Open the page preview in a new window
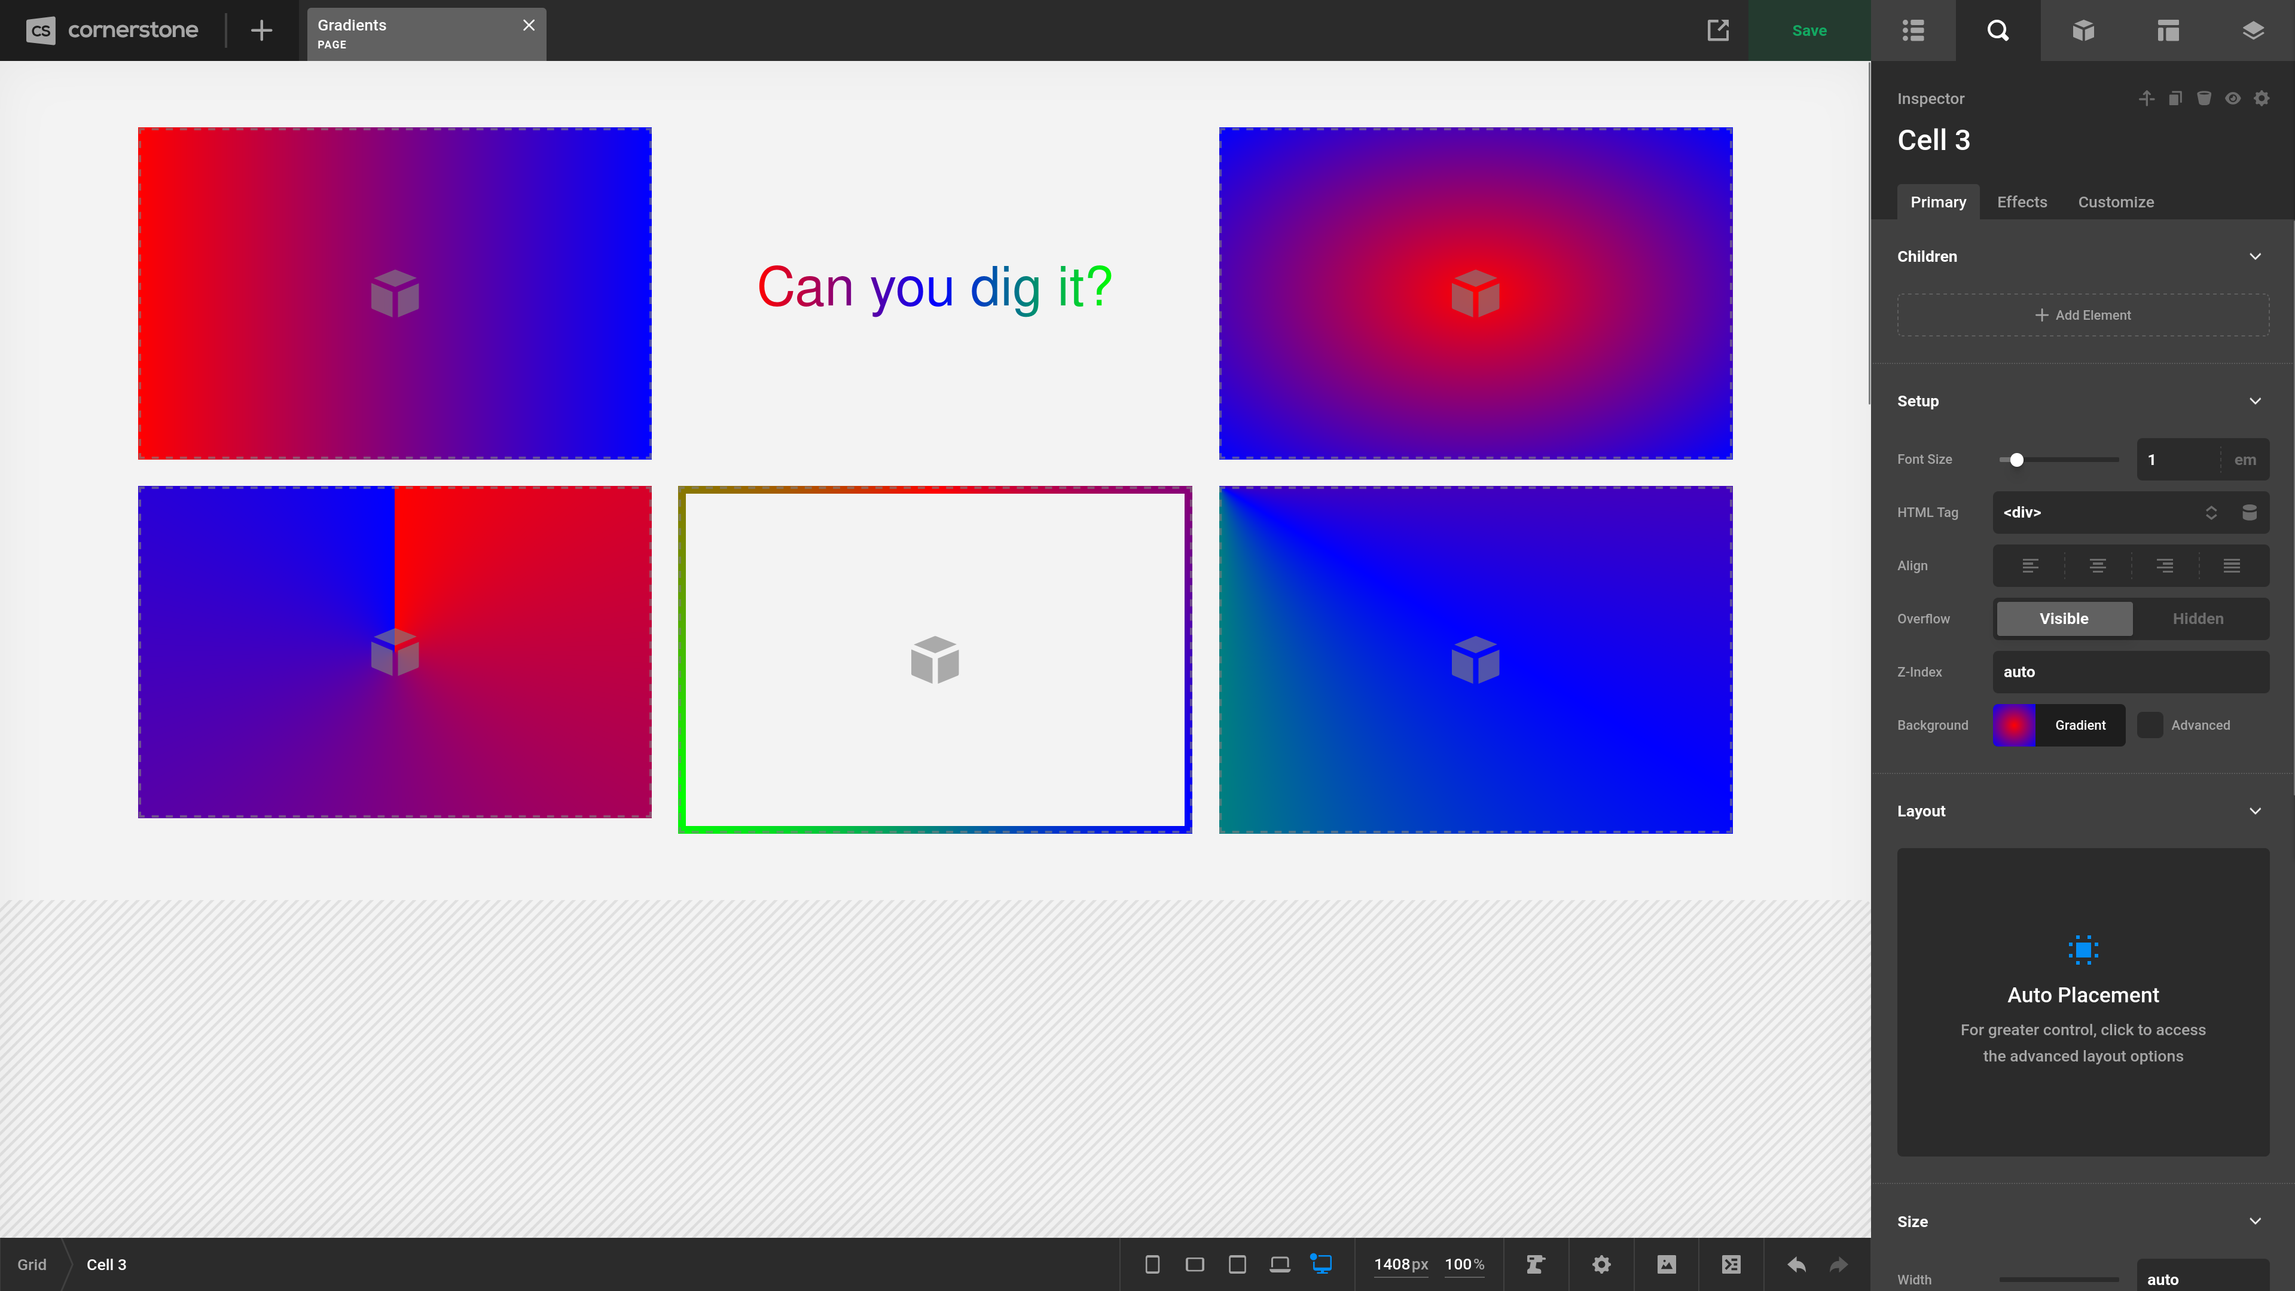The height and width of the screenshot is (1291, 2295). pos(1719,29)
